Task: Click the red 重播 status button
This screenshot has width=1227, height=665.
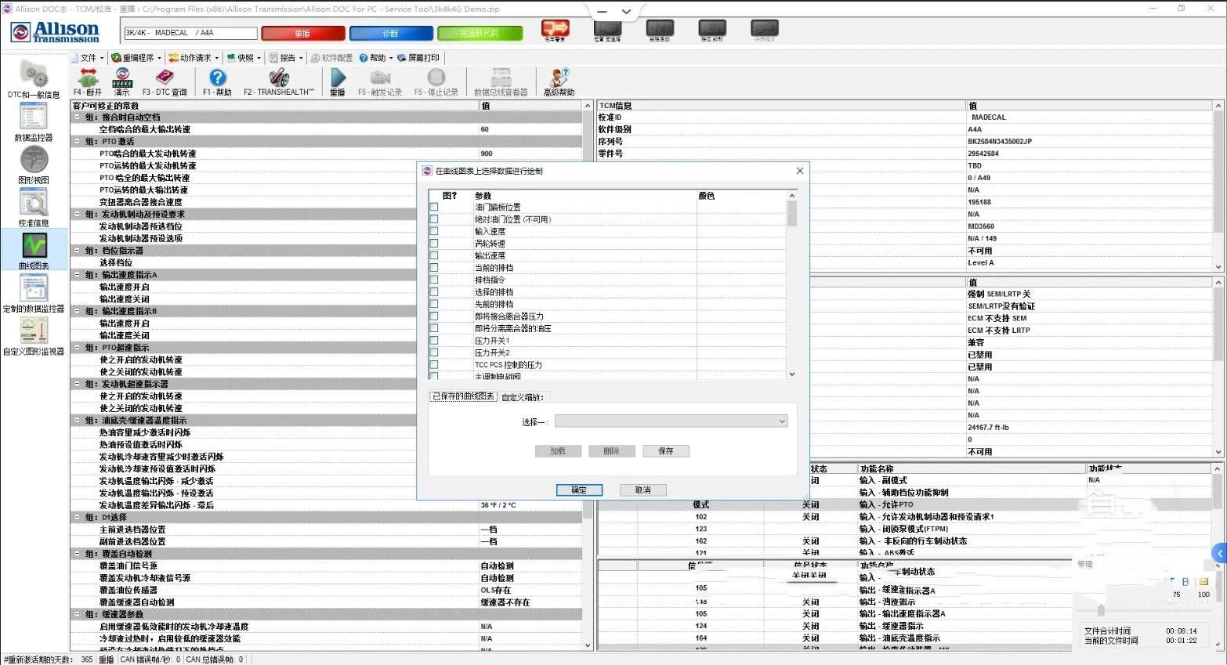Action: tap(303, 34)
